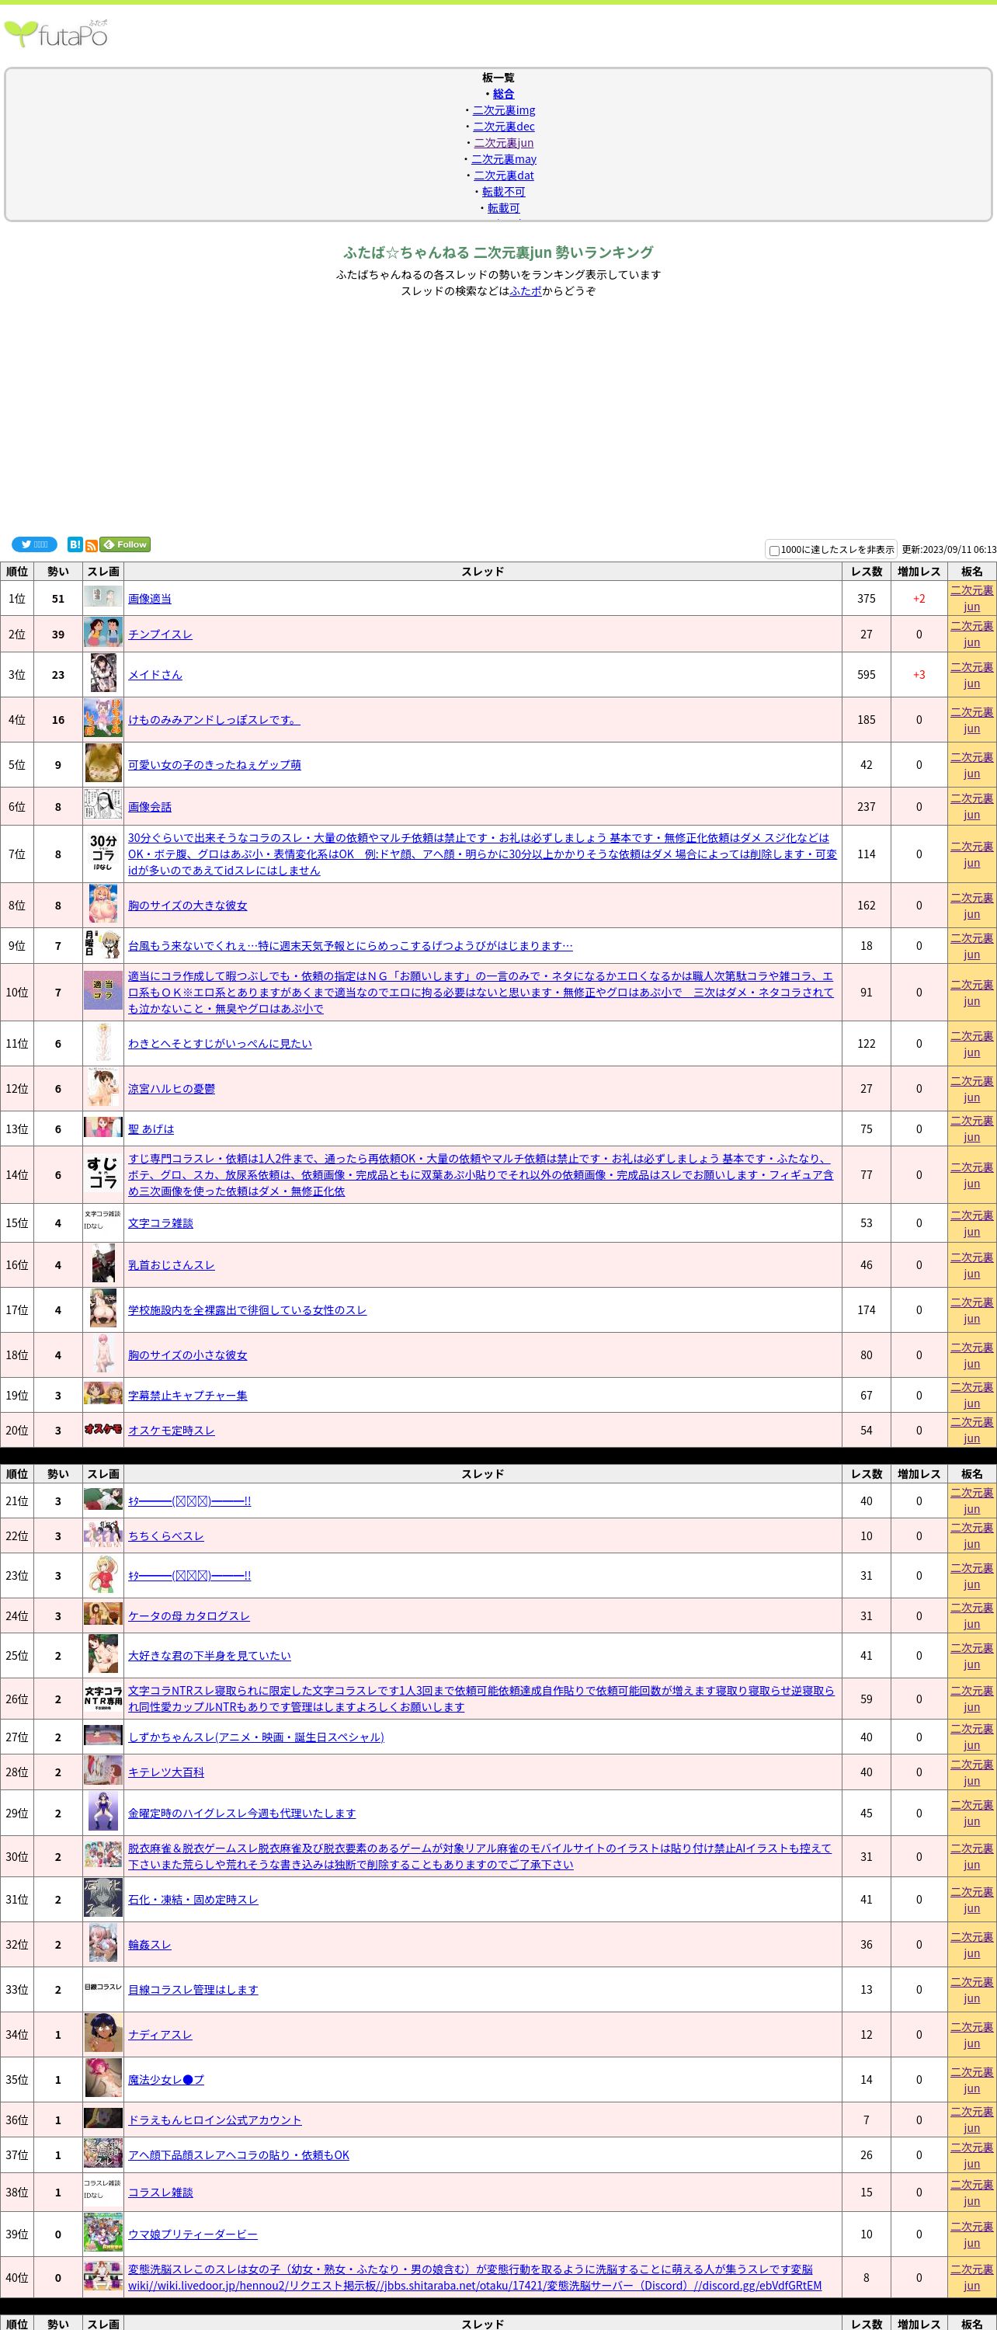The width and height of the screenshot is (997, 2330).
Task: Open thread 涼宮ハルヒの憂鬱
Action: tap(171, 1089)
